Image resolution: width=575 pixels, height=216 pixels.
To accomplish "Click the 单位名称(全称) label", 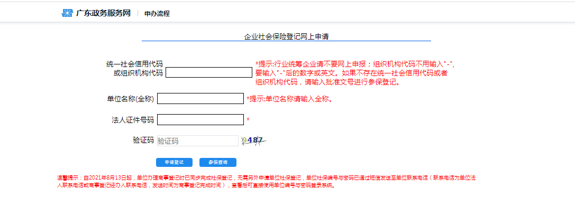I will 130,99.
